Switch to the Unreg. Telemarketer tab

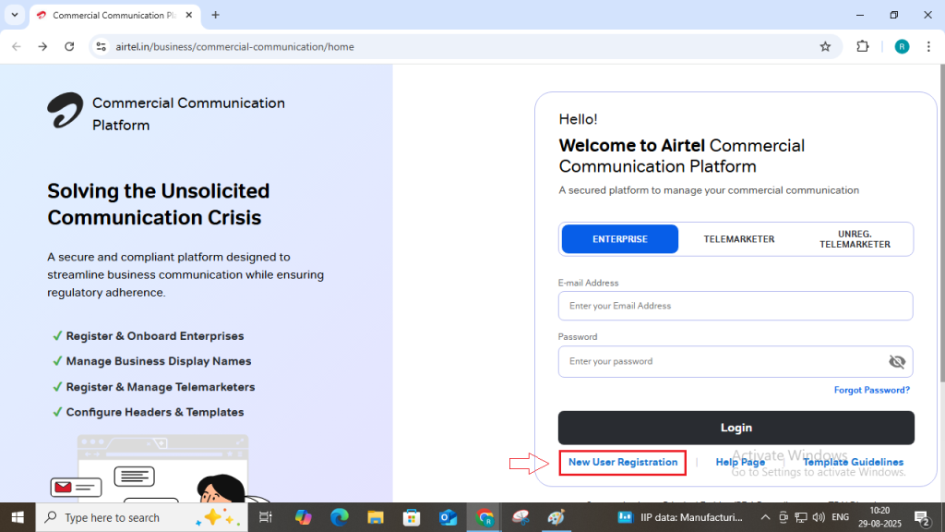tap(855, 239)
